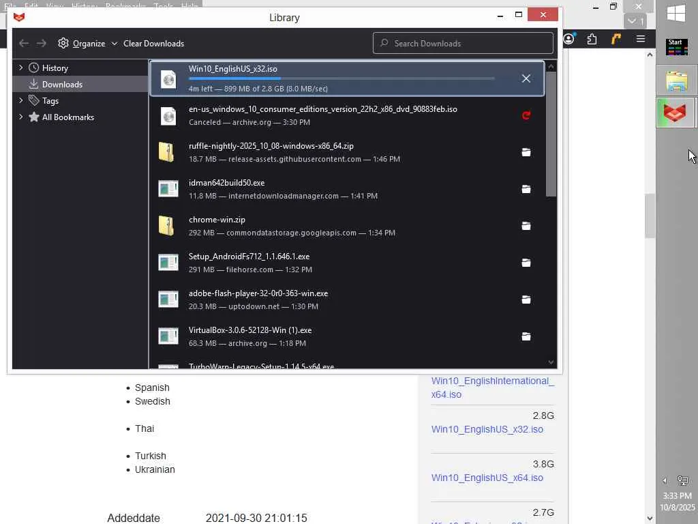Open folder containing ruffle-nightly zip
The height and width of the screenshot is (524, 698).
[526, 152]
